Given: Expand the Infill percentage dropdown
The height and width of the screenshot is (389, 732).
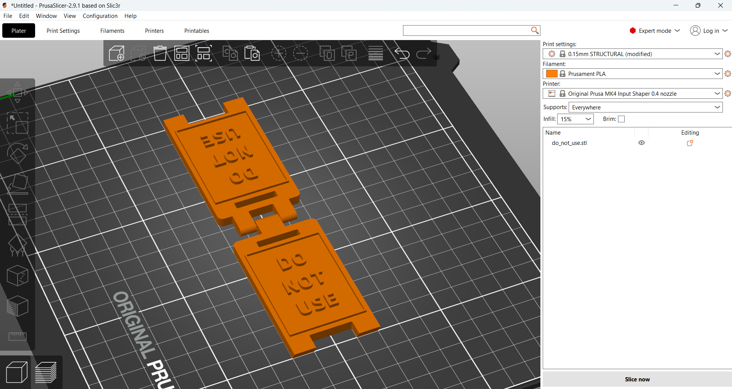Looking at the screenshot, I should tap(575, 119).
